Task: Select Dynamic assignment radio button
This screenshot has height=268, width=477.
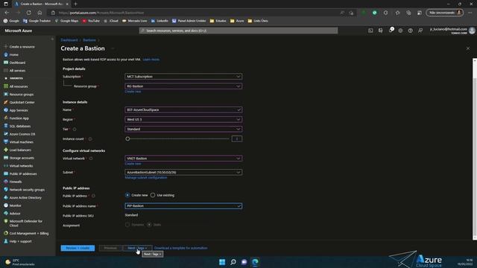Action: [127, 225]
